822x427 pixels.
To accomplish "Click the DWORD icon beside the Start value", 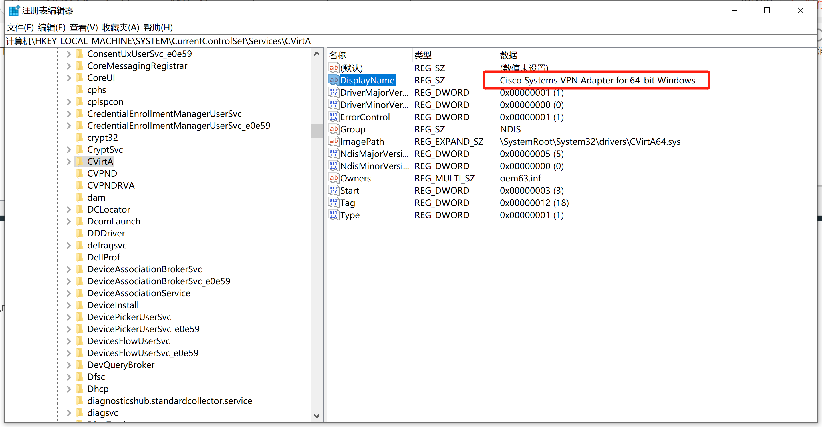I will point(333,190).
